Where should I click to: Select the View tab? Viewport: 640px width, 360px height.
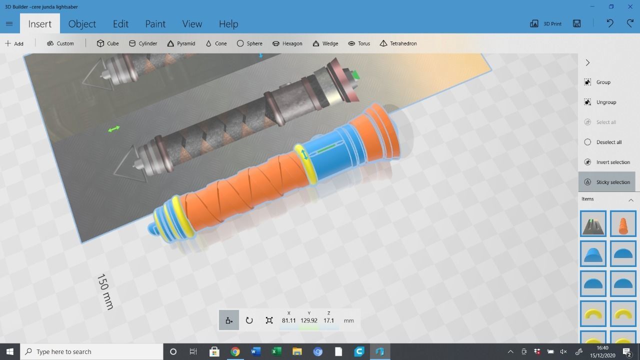tap(192, 23)
